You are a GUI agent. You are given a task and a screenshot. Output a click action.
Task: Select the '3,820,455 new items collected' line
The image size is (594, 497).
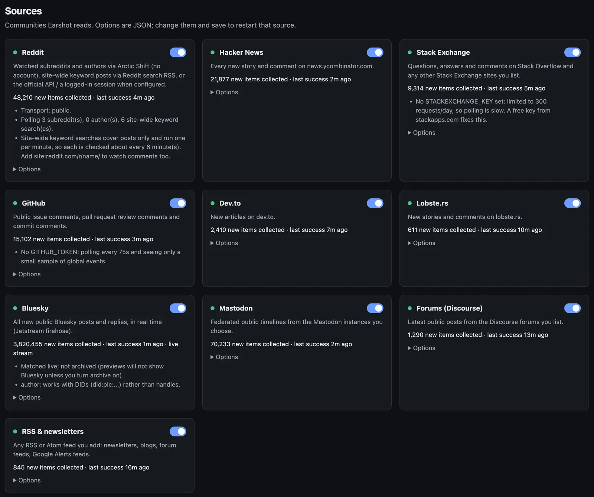point(95,349)
